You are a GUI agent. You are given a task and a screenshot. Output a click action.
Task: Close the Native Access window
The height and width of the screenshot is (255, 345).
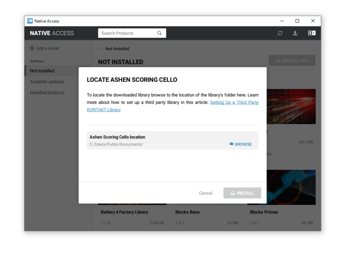tap(313, 21)
